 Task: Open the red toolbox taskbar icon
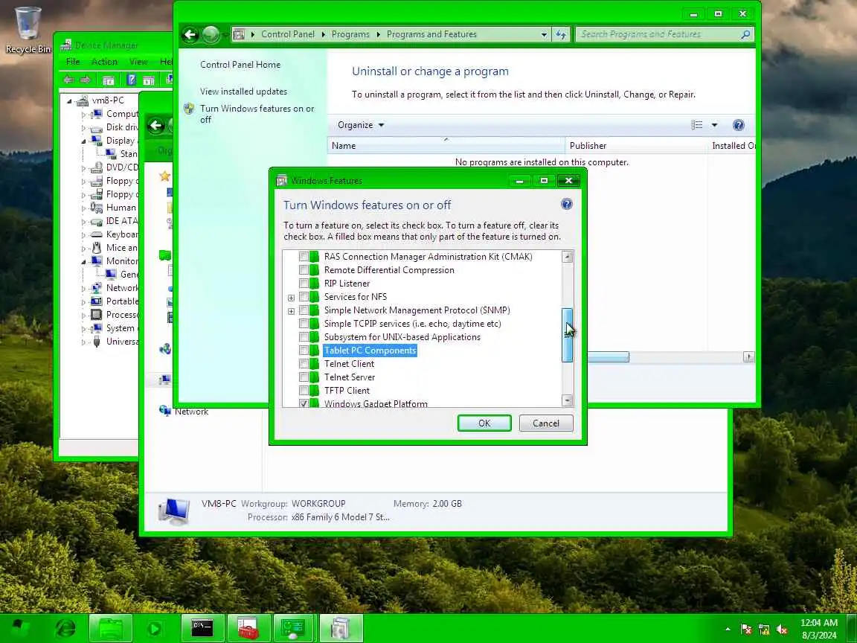[x=248, y=627]
